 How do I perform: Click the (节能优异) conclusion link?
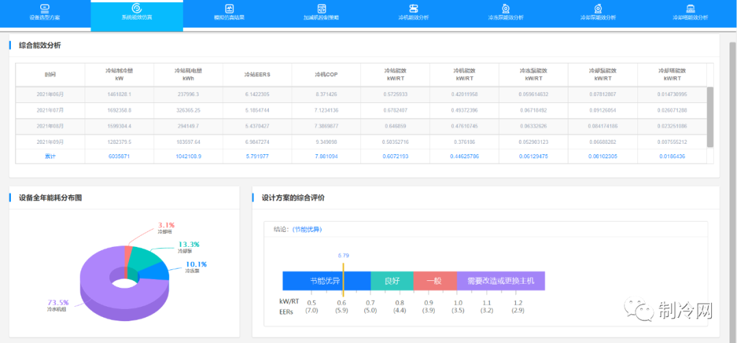point(307,229)
